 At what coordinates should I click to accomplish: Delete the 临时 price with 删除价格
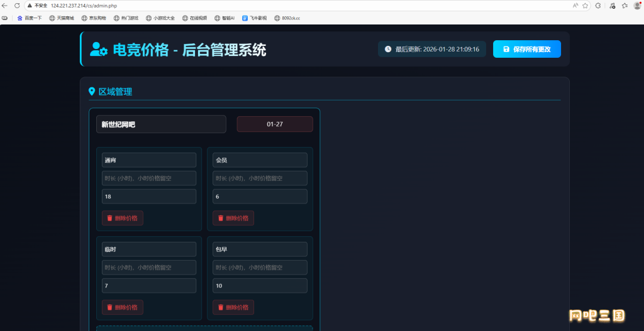pos(123,307)
